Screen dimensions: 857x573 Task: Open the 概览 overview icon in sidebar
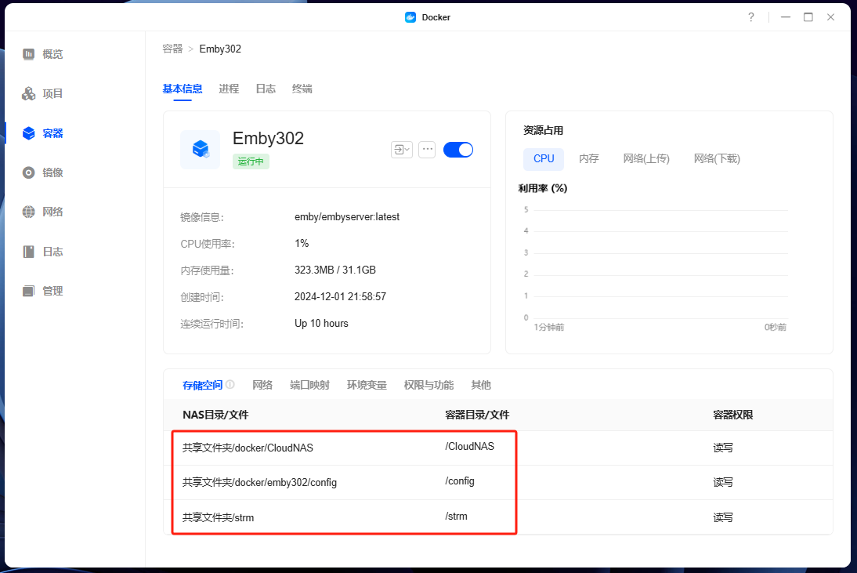28,53
